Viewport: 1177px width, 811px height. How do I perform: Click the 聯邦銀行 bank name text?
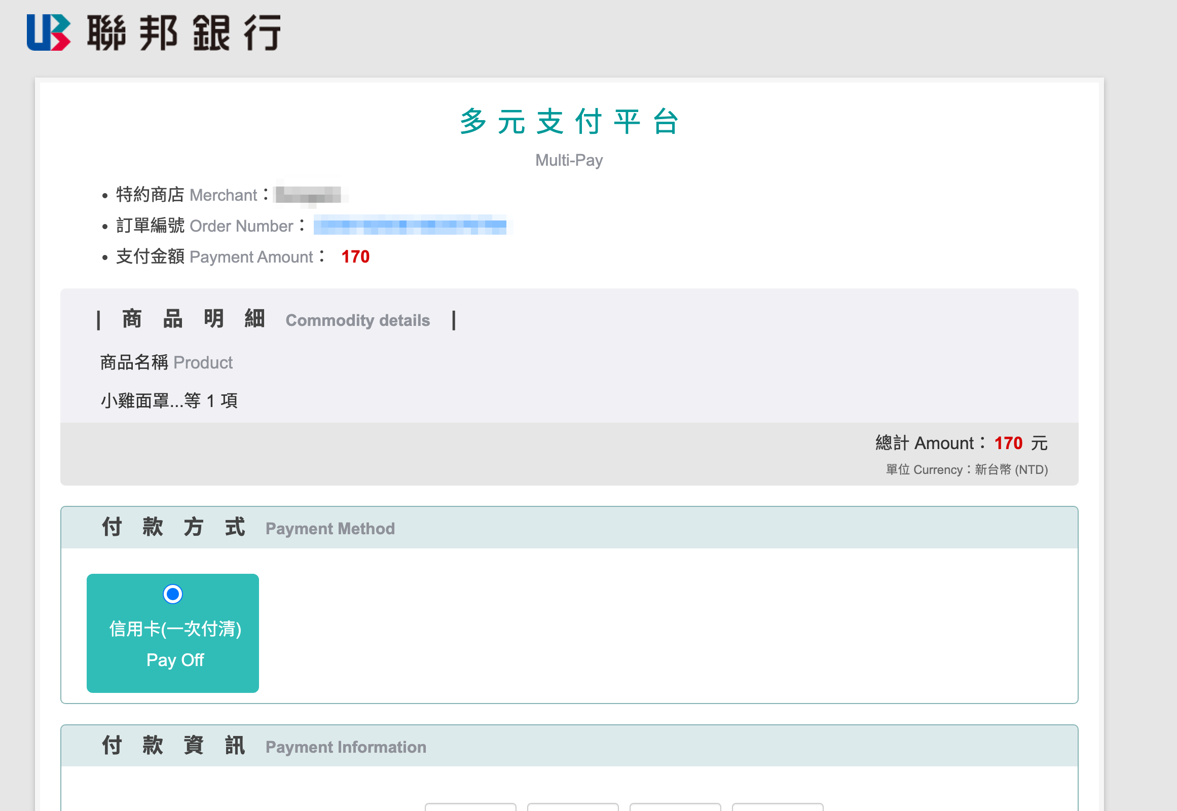click(184, 32)
